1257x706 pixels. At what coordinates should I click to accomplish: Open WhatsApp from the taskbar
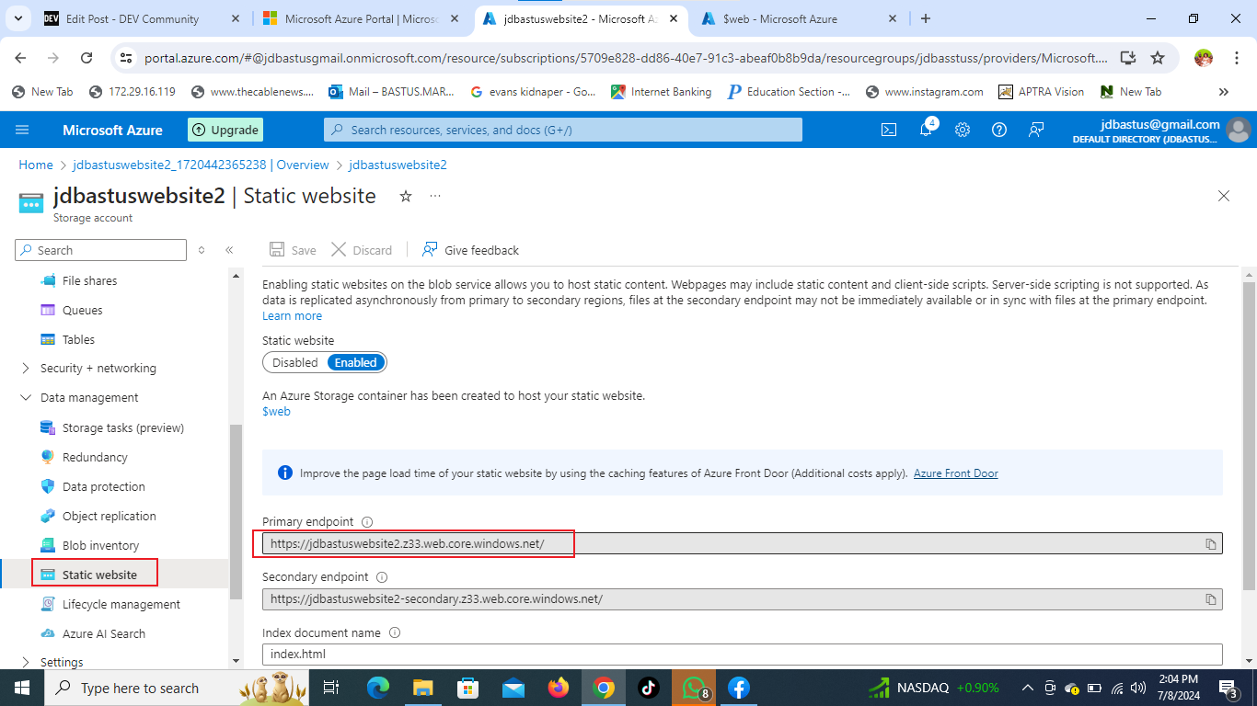point(693,688)
